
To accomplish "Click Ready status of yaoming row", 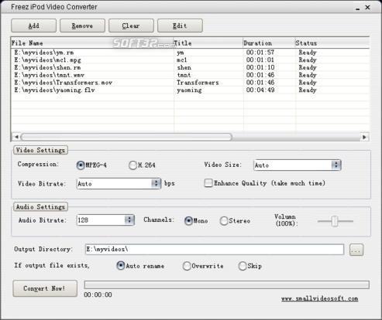I will click(308, 90).
